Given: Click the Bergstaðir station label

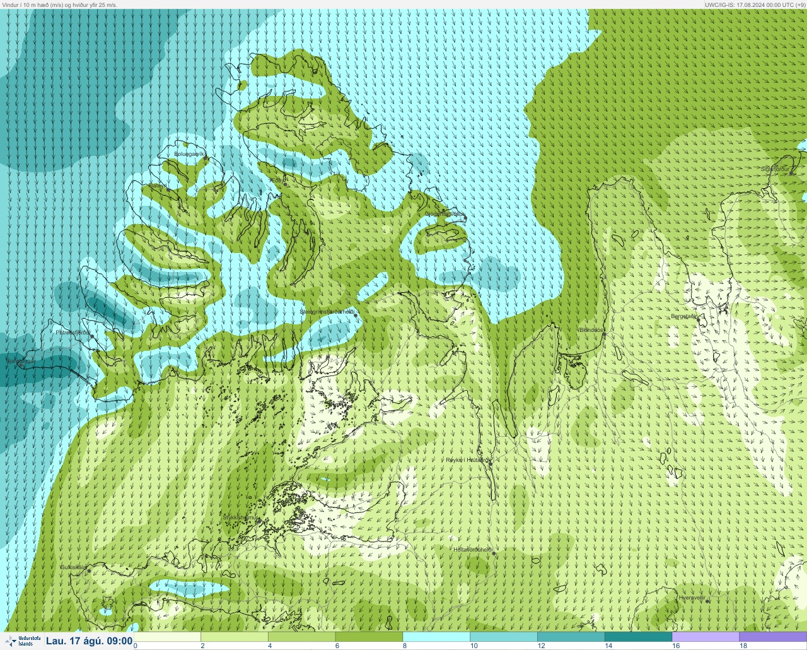Looking at the screenshot, I should click(x=684, y=316).
